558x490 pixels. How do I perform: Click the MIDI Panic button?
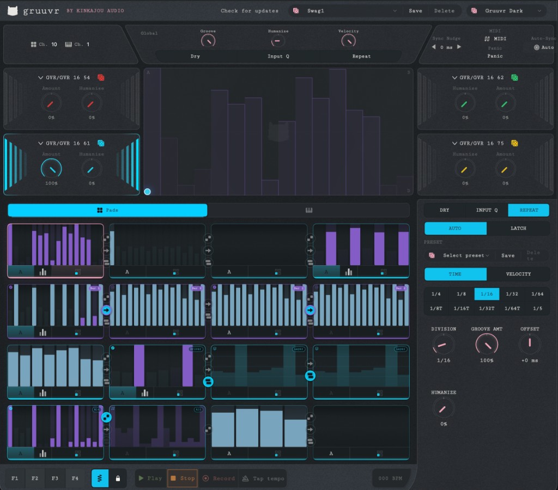tap(495, 56)
